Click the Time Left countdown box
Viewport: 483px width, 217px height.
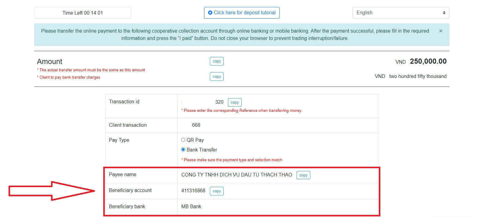82,13
